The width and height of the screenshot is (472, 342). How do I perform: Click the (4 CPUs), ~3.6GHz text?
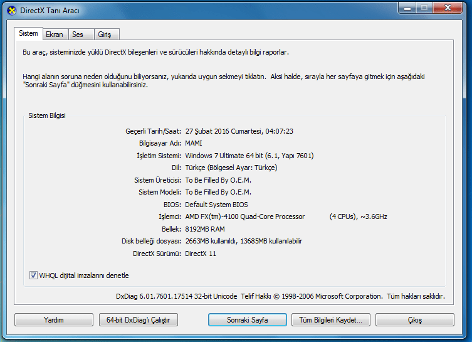tap(358, 216)
